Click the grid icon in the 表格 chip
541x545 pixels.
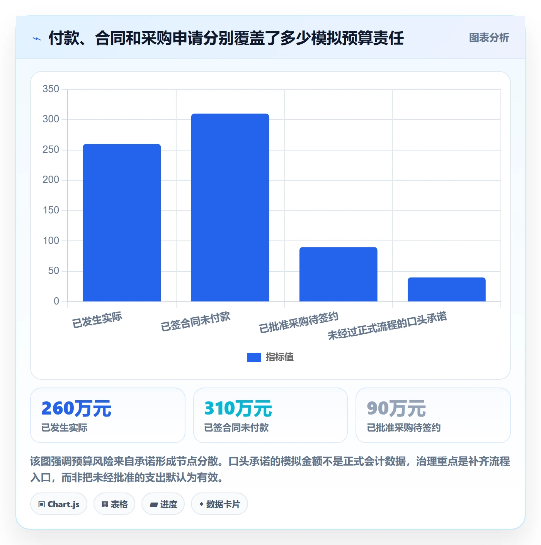point(105,504)
